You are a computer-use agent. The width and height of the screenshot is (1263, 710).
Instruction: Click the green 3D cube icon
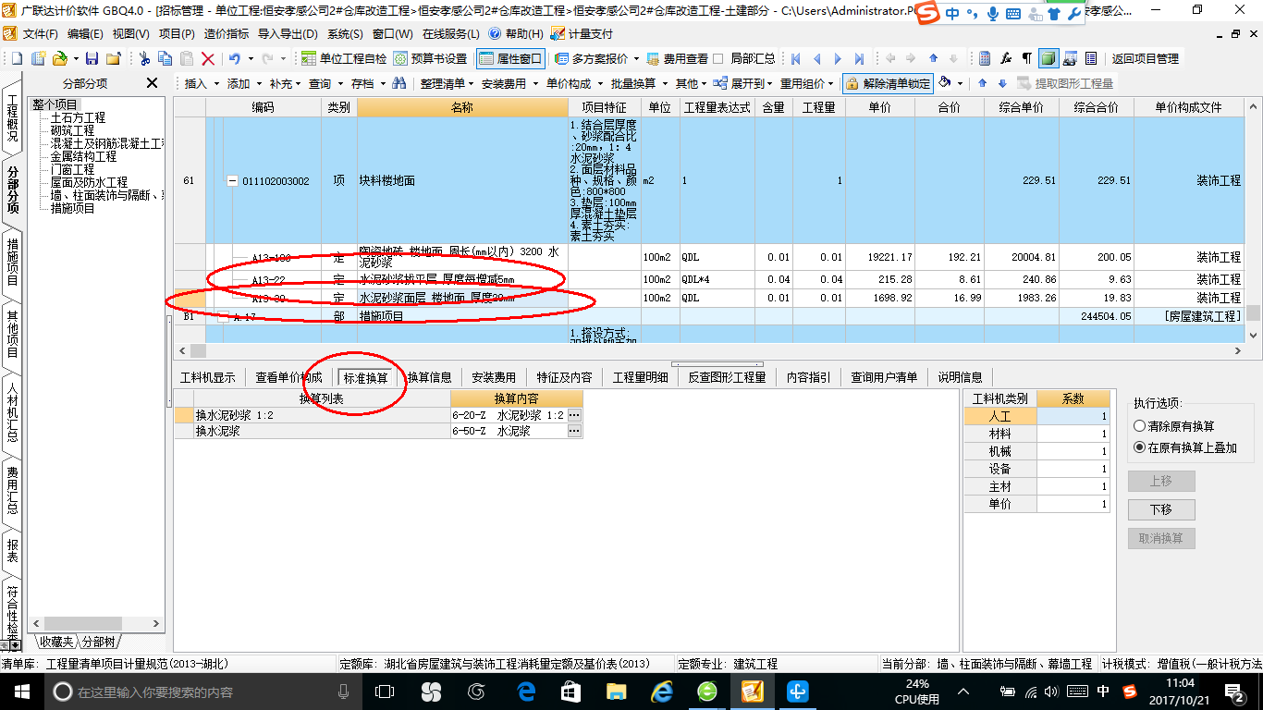pos(1048,58)
